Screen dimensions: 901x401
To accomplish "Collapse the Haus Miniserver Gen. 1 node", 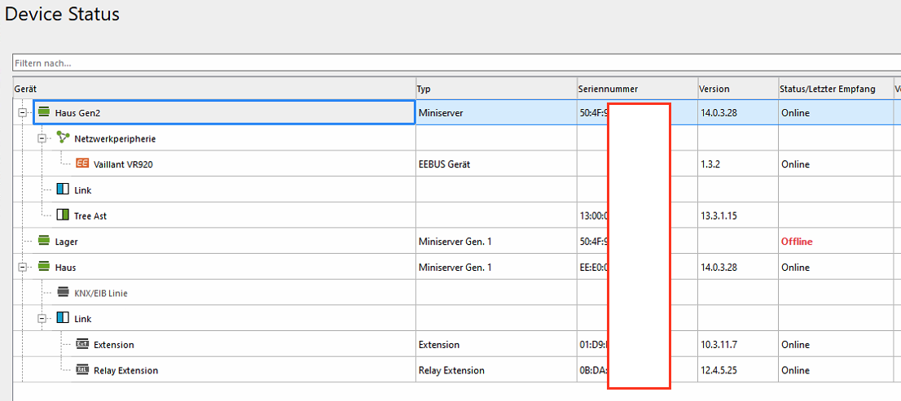I will 22,267.
